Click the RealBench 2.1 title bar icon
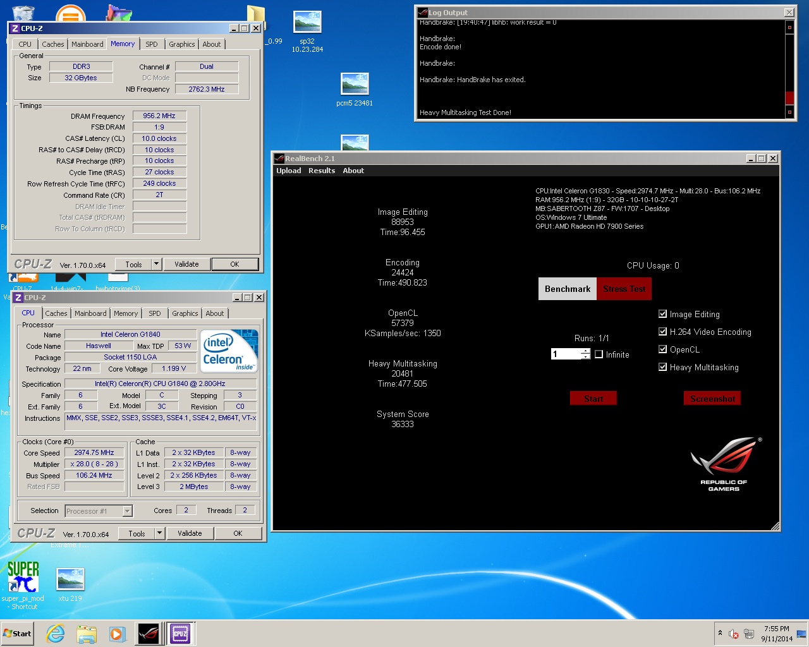Image resolution: width=809 pixels, height=647 pixels. click(x=279, y=159)
